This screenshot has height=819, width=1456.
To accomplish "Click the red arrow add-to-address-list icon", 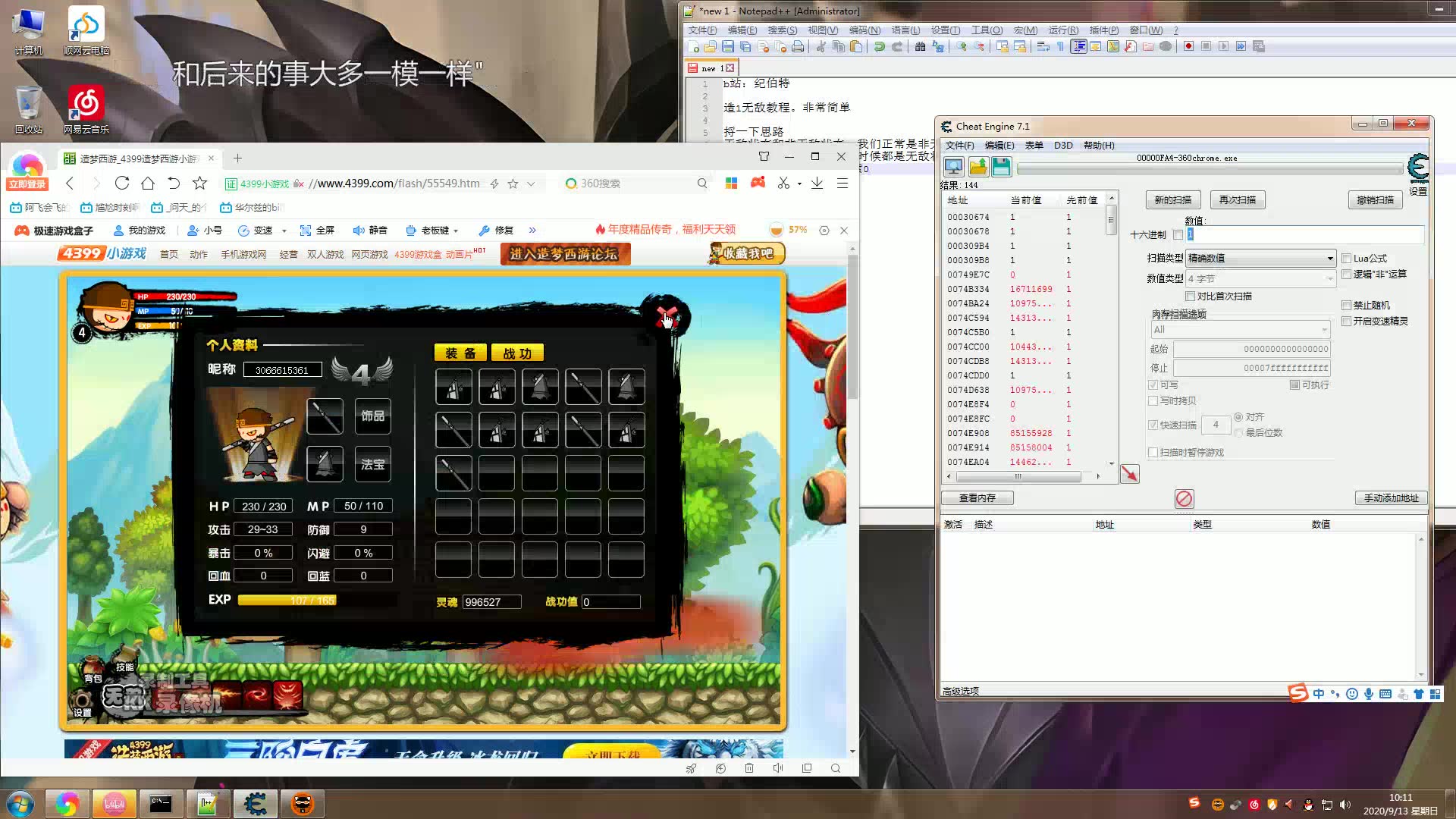I will [1129, 474].
